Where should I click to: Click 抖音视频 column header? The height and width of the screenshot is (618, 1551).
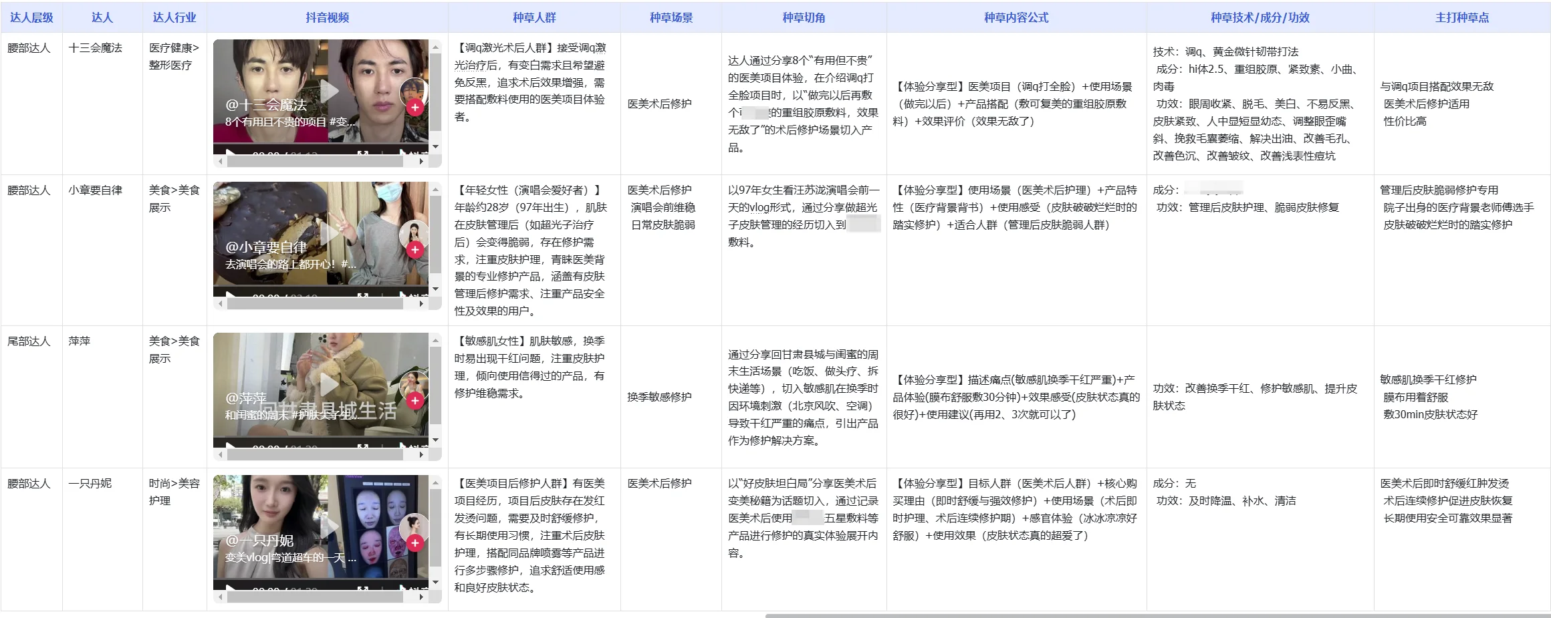point(328,17)
